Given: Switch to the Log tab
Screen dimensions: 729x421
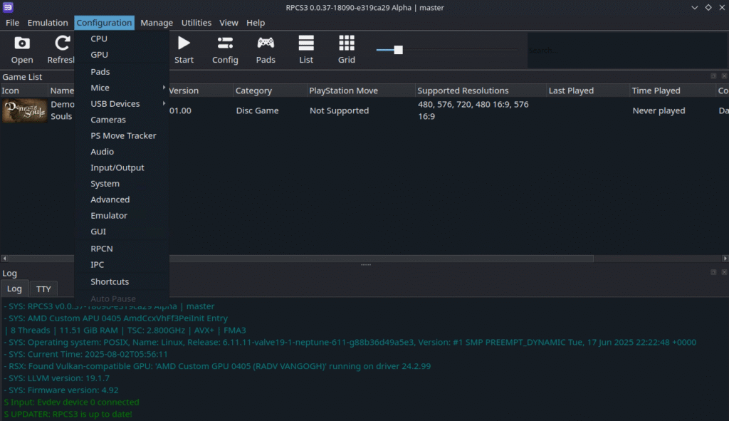Looking at the screenshot, I should 14,289.
